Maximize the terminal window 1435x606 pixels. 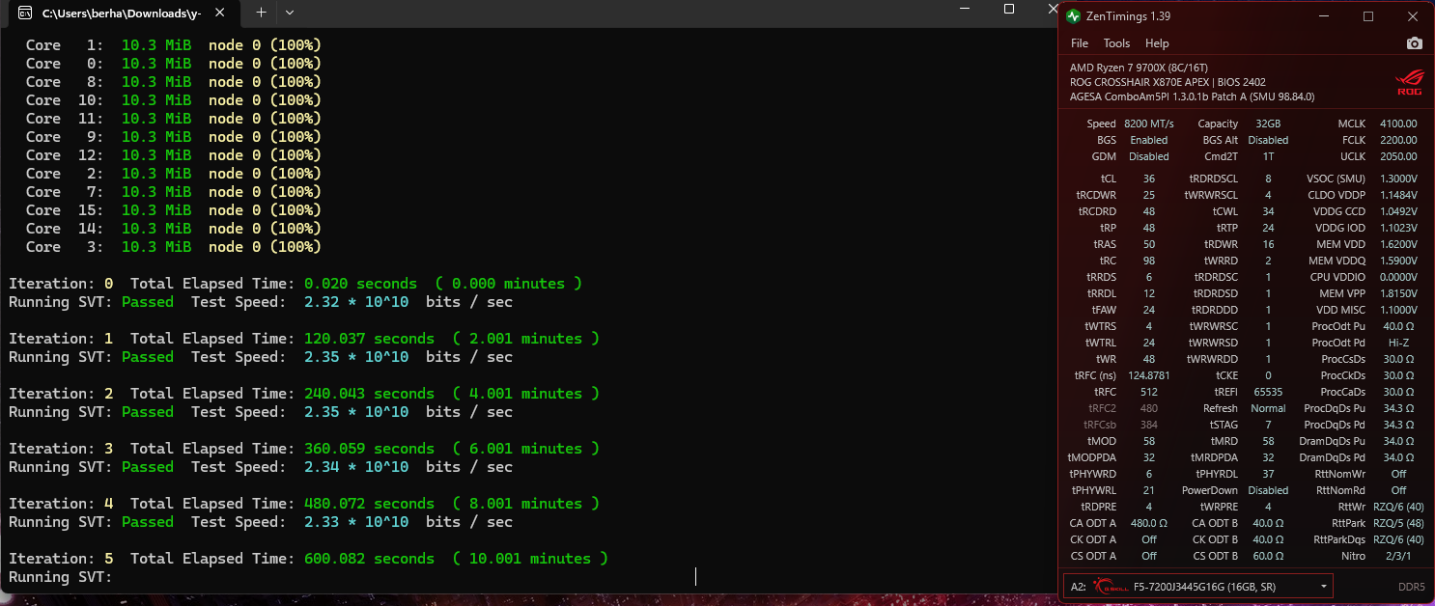point(1009,8)
